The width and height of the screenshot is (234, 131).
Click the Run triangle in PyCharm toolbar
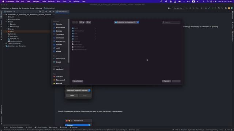(187, 8)
